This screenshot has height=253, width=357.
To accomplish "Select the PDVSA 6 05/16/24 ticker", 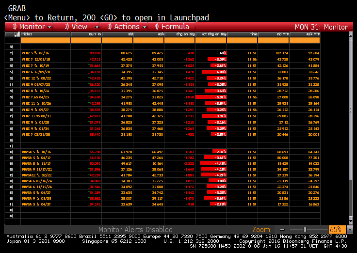I will coord(37,181).
